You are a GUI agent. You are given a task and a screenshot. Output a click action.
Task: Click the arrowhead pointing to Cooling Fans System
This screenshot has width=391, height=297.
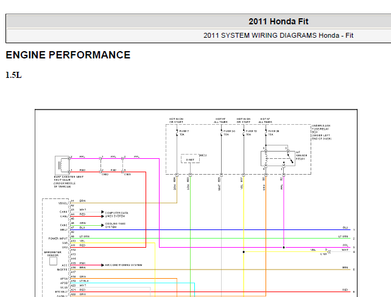click(x=102, y=225)
